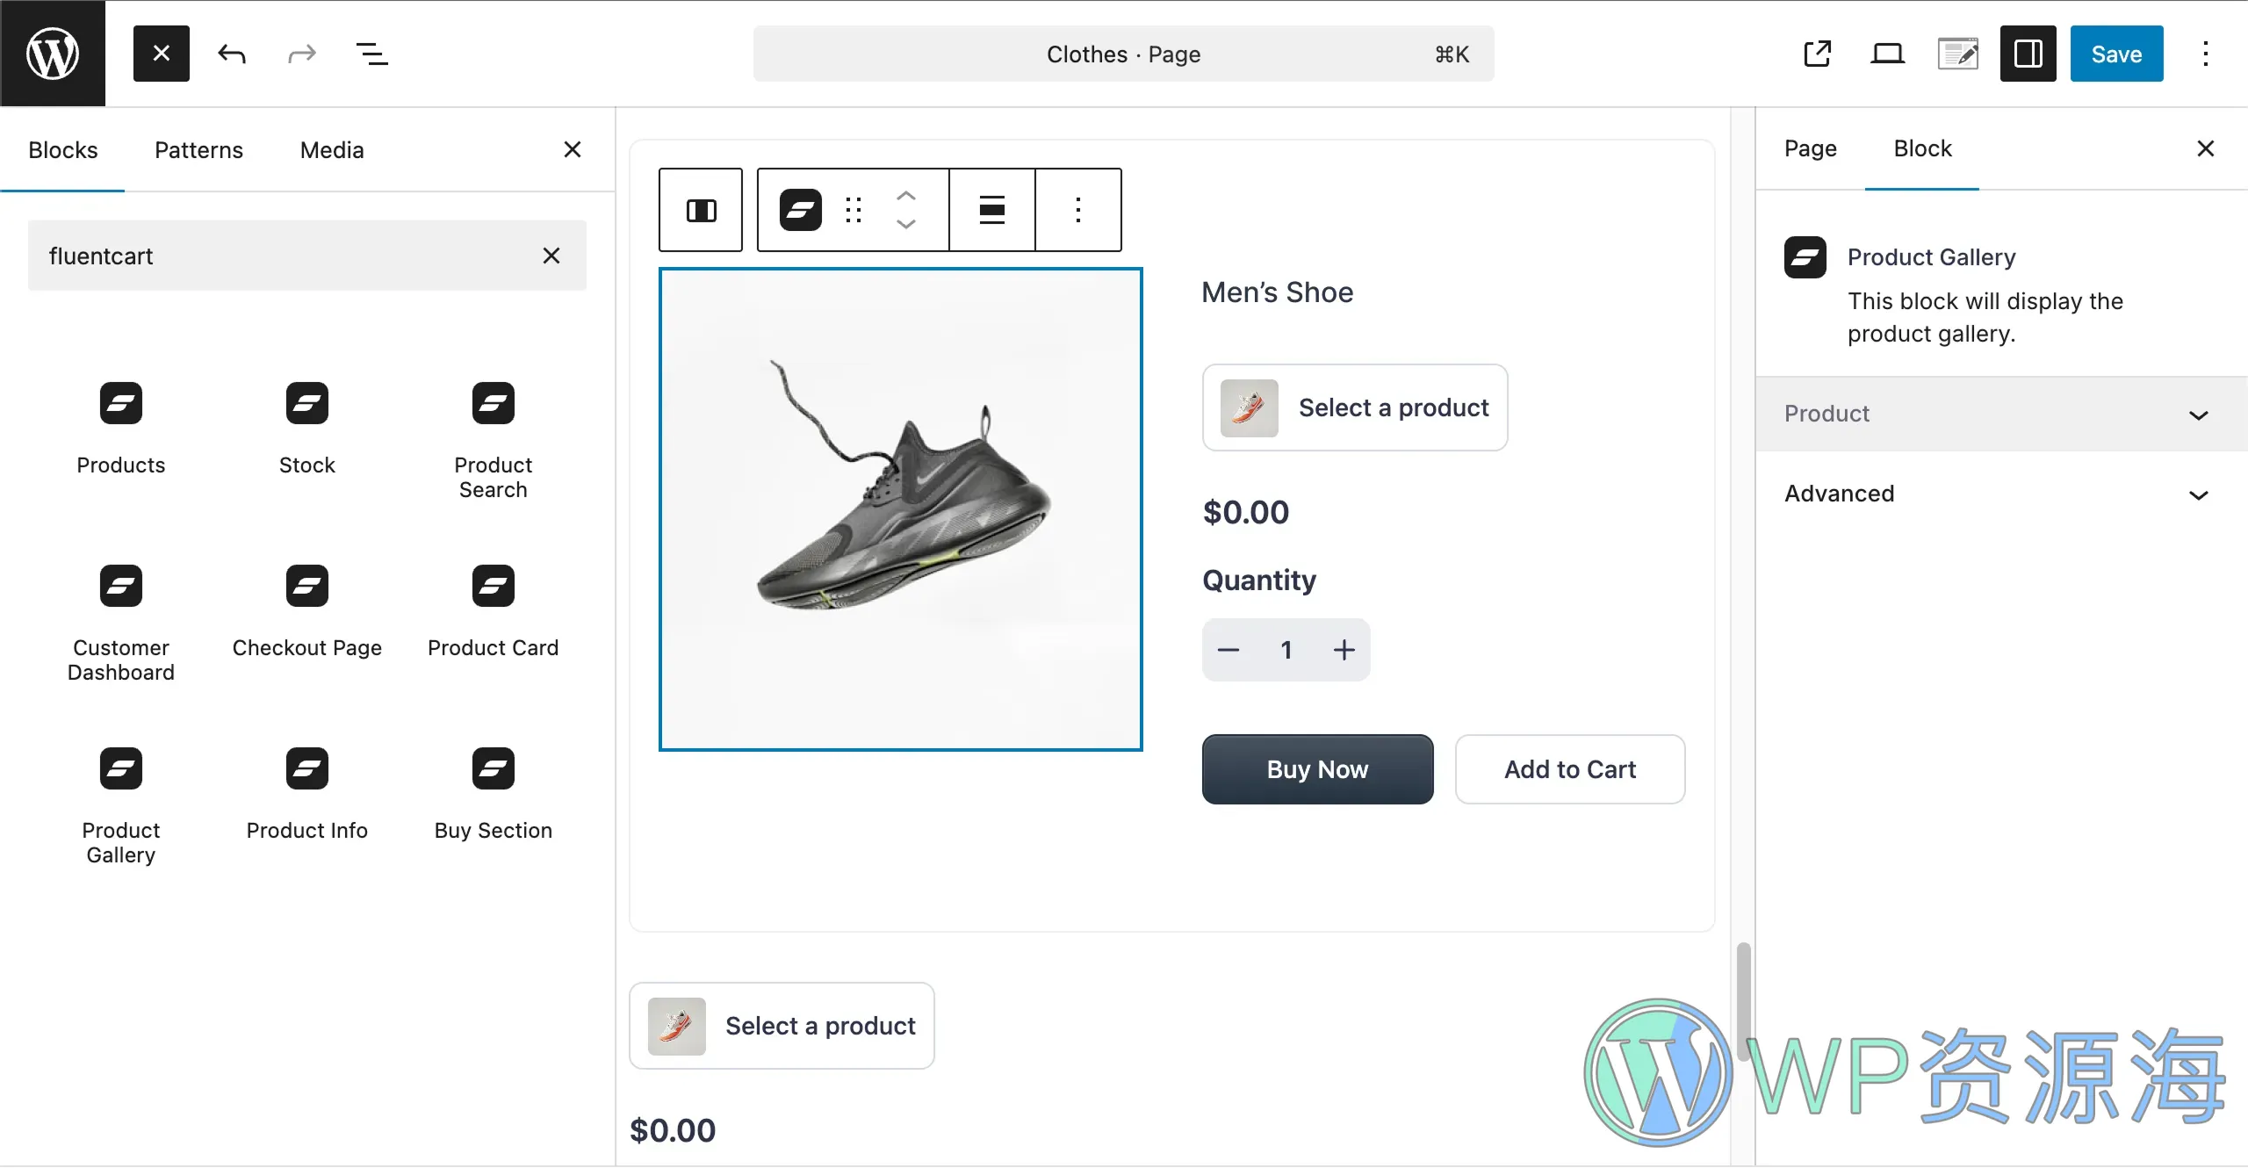This screenshot has height=1168, width=2248.
Task: Toggle the Settings sidebar panel
Action: 2027,54
